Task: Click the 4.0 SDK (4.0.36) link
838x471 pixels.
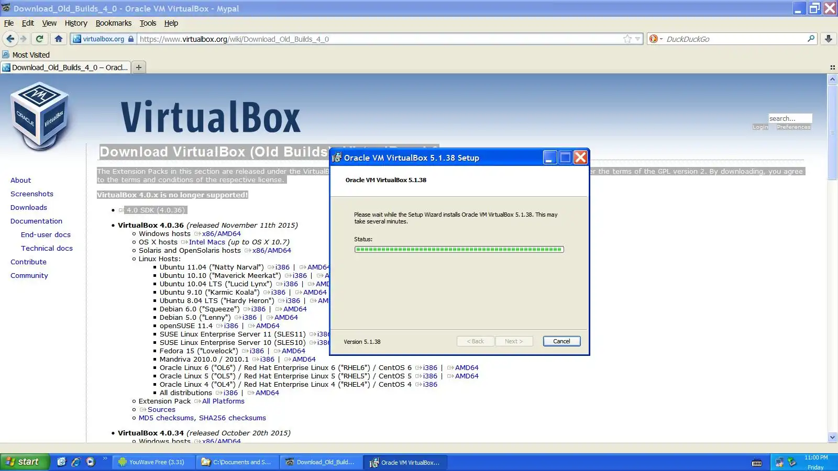Action: [156, 210]
